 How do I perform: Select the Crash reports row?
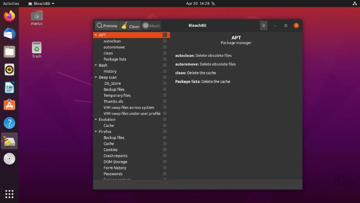click(131, 156)
